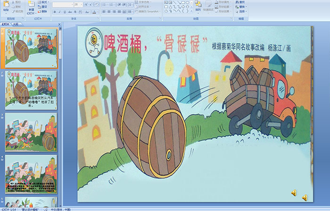Screen dimensions: 330x211
Task: Open the Paragraph group dialog launcher
Action: point(160,18)
